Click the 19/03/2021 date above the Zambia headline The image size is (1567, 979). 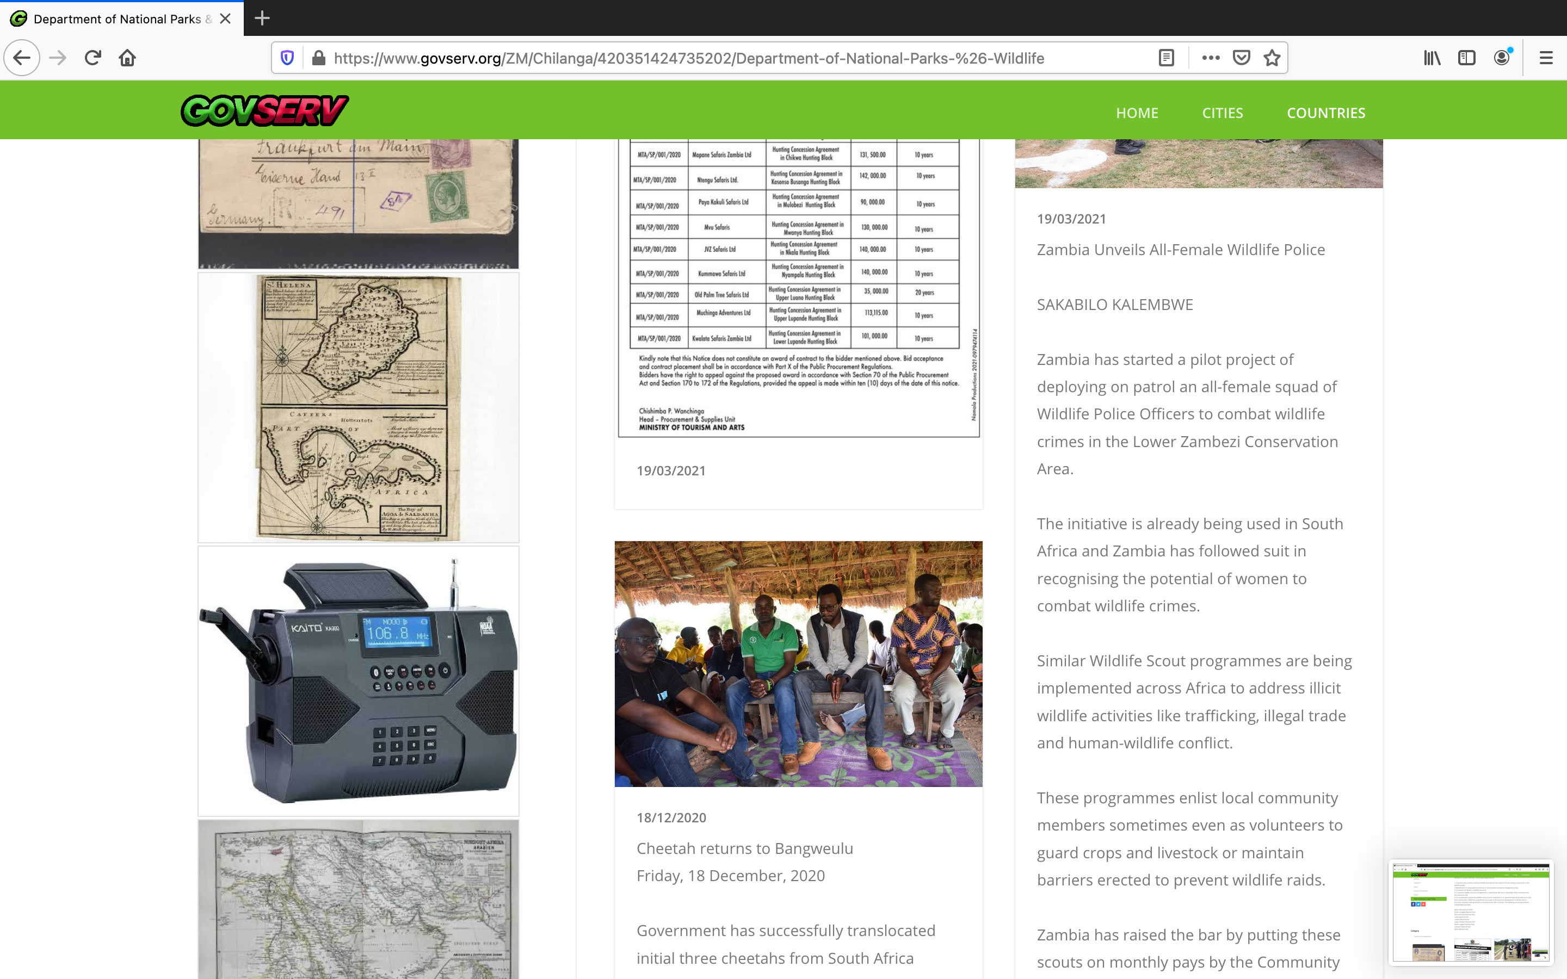(x=1072, y=219)
